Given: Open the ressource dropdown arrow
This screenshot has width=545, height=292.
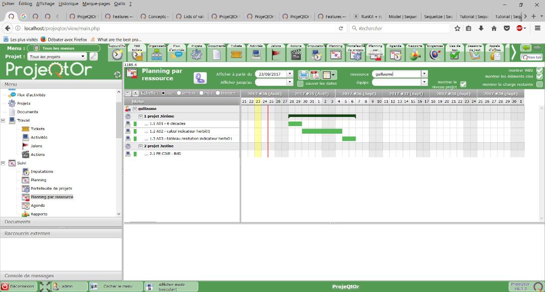Looking at the screenshot, I should point(424,74).
